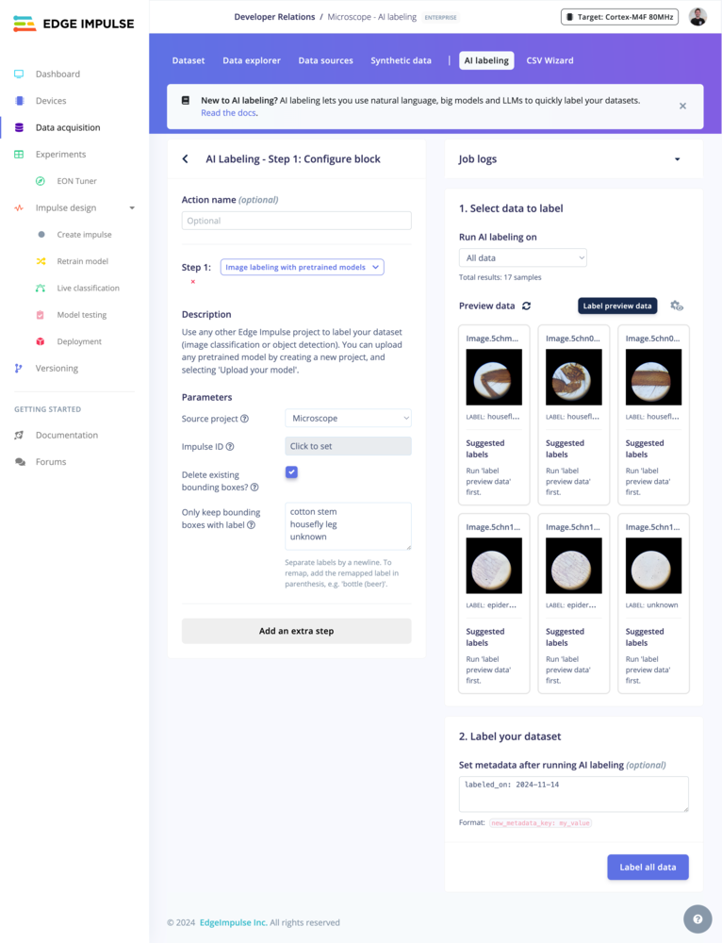Screen dimensions: 722x943
Task: Open the unknown-labeled preview thumbnail
Action: (x=653, y=566)
